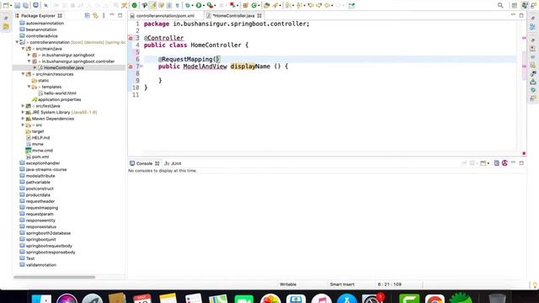Click the tip lightbulb in status bar
This screenshot has width=539, height=303.
coord(535,284)
